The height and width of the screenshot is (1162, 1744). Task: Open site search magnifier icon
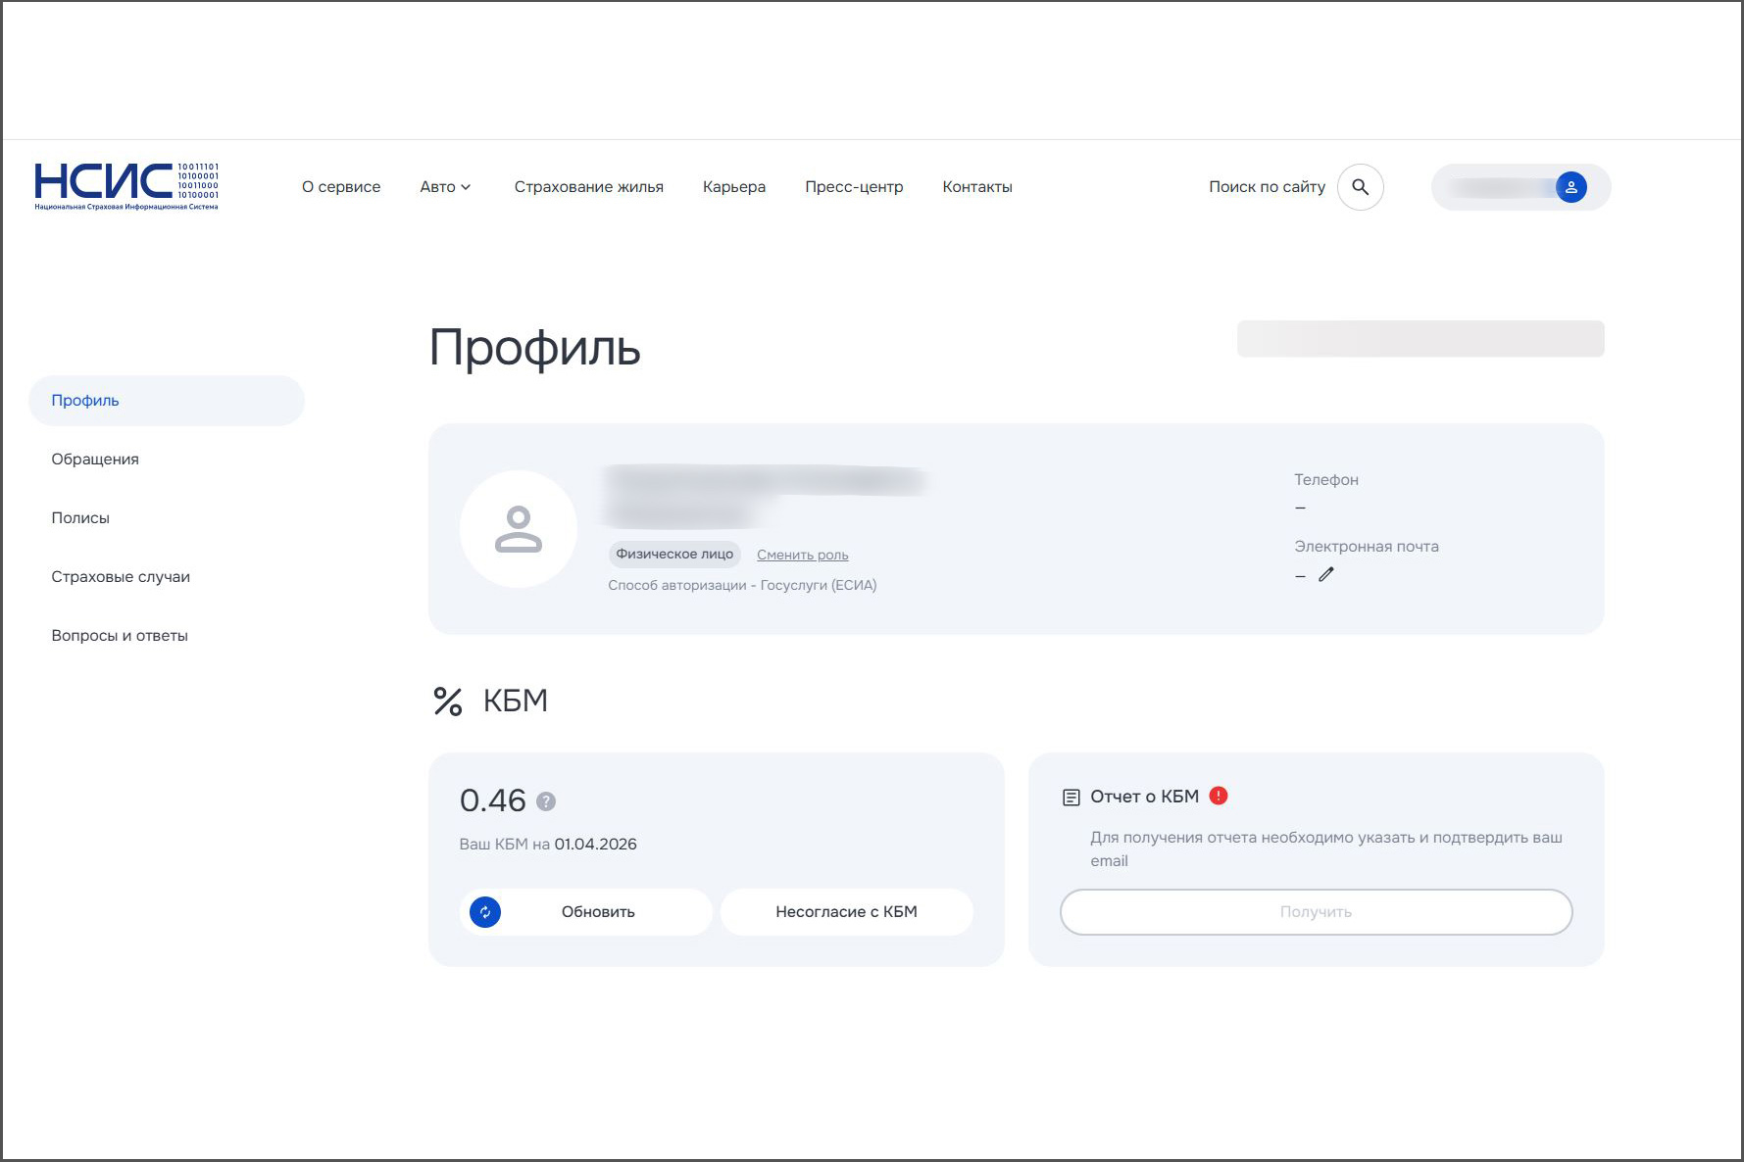1360,187
